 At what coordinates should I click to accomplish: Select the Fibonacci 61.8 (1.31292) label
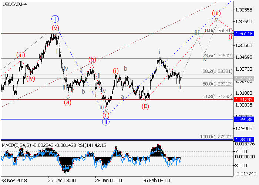click(218, 96)
